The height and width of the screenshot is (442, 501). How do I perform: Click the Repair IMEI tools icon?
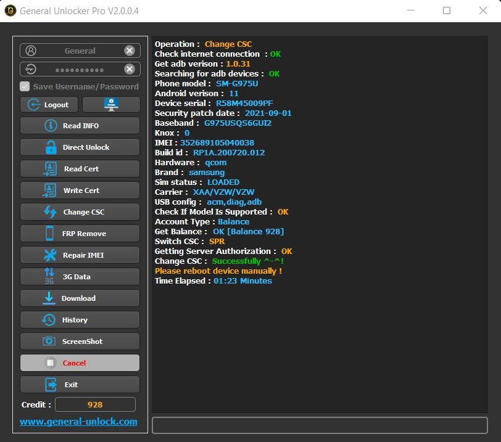point(50,255)
